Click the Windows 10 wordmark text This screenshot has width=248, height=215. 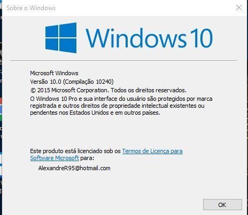tap(149, 38)
